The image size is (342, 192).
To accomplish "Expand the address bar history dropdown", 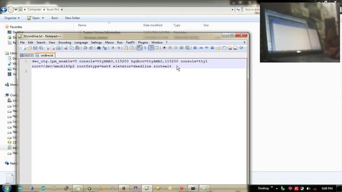I will pyautogui.click(x=232, y=10).
